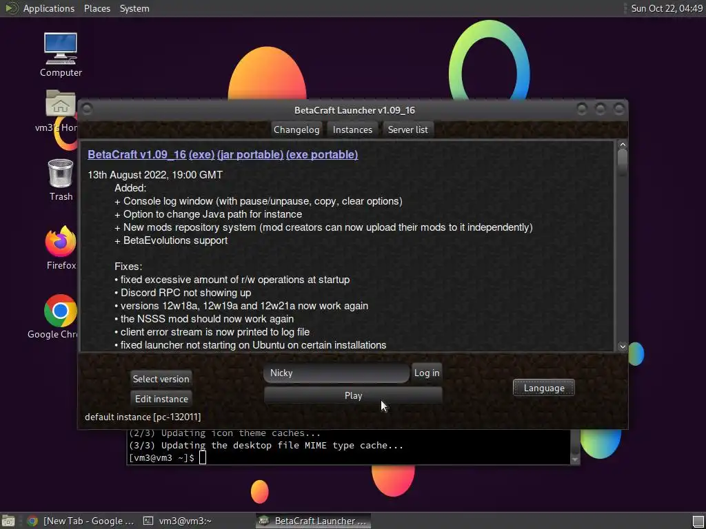Image resolution: width=706 pixels, height=529 pixels.
Task: Click the BetaCraft v1.09_16 link
Action: (137, 154)
